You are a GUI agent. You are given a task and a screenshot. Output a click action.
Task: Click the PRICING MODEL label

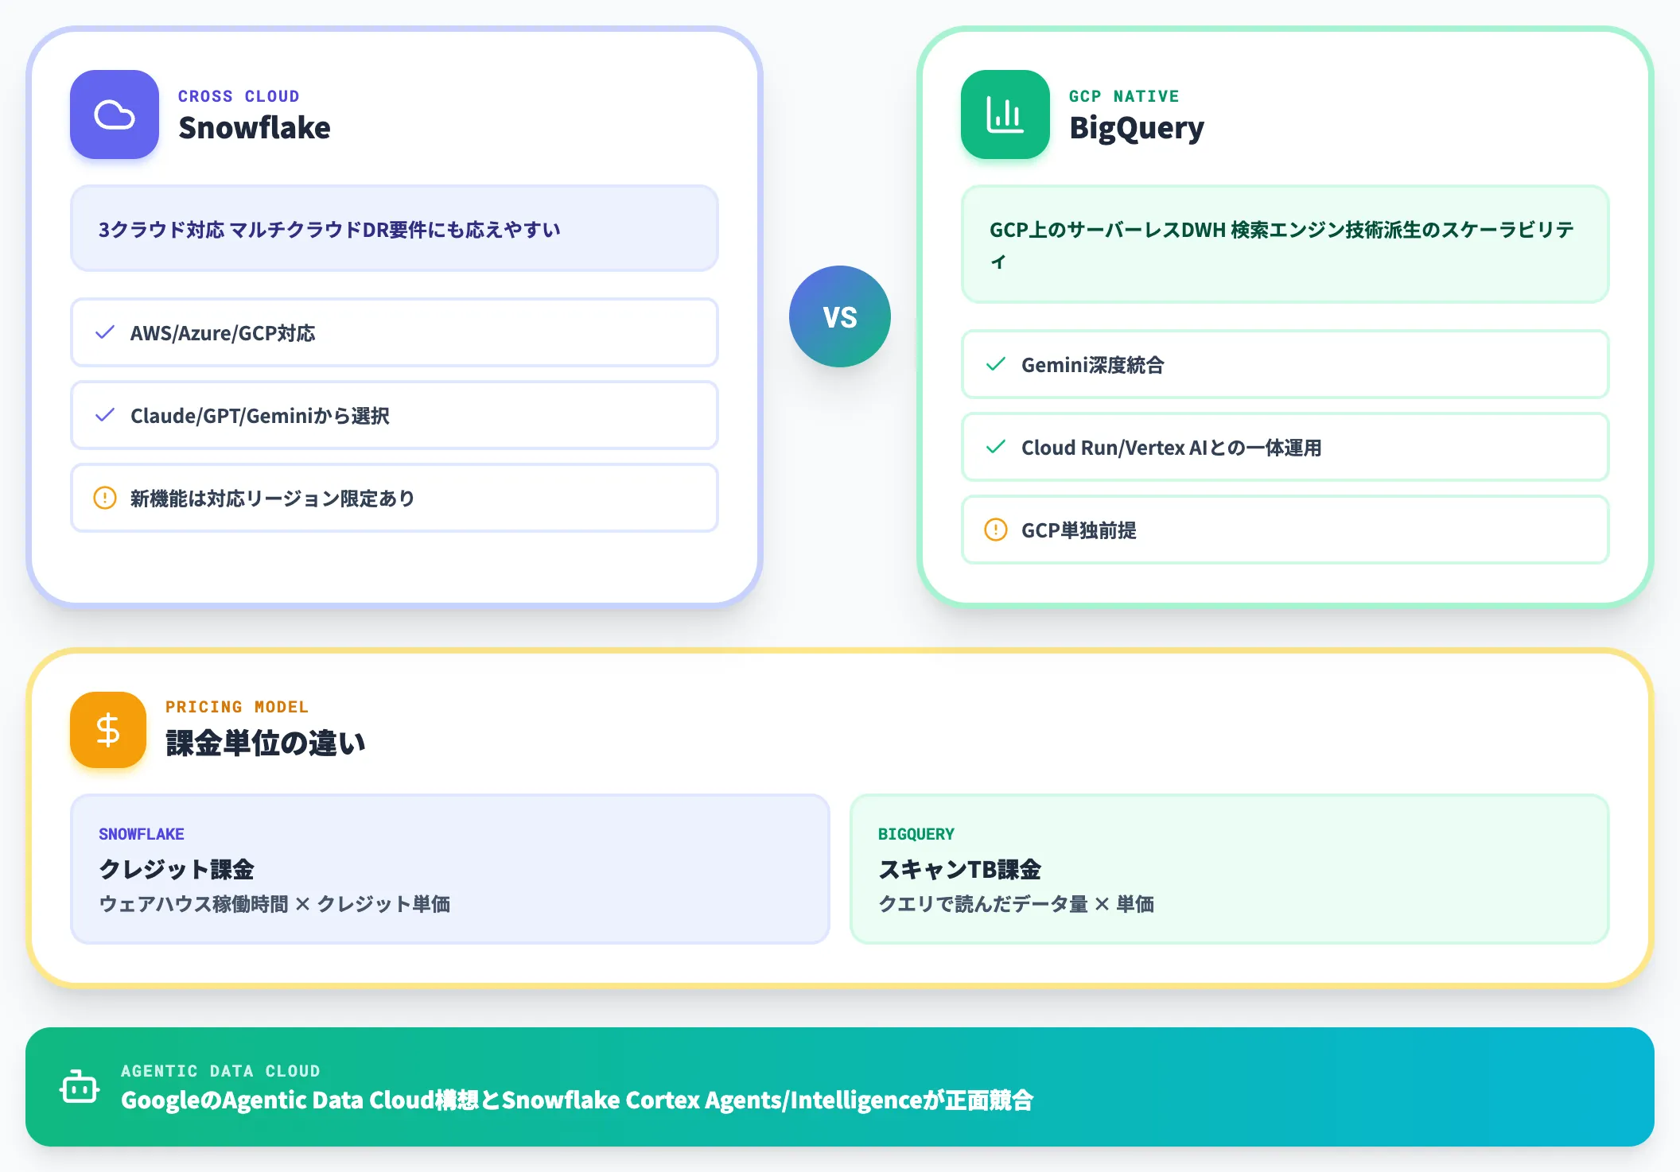237,707
